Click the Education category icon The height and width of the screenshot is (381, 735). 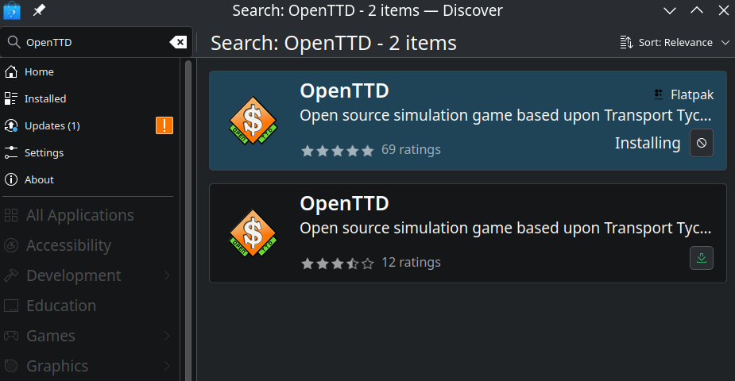pyautogui.click(x=11, y=306)
